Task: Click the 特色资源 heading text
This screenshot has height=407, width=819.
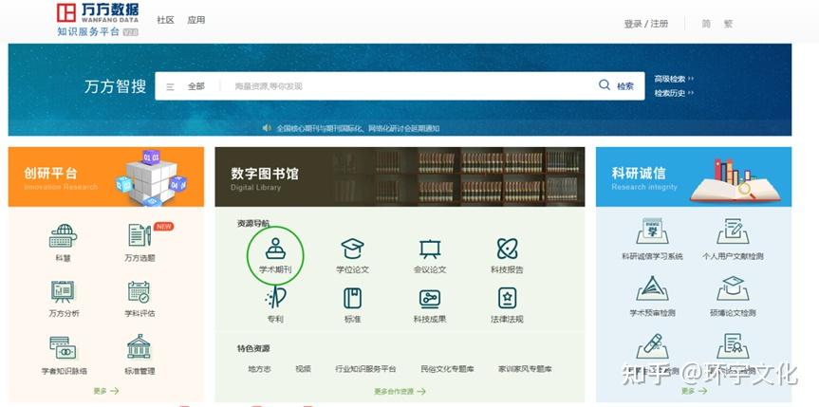Action: pyautogui.click(x=253, y=348)
